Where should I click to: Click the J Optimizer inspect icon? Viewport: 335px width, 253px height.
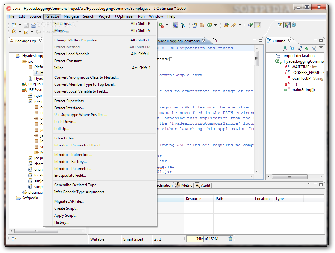tap(183, 25)
